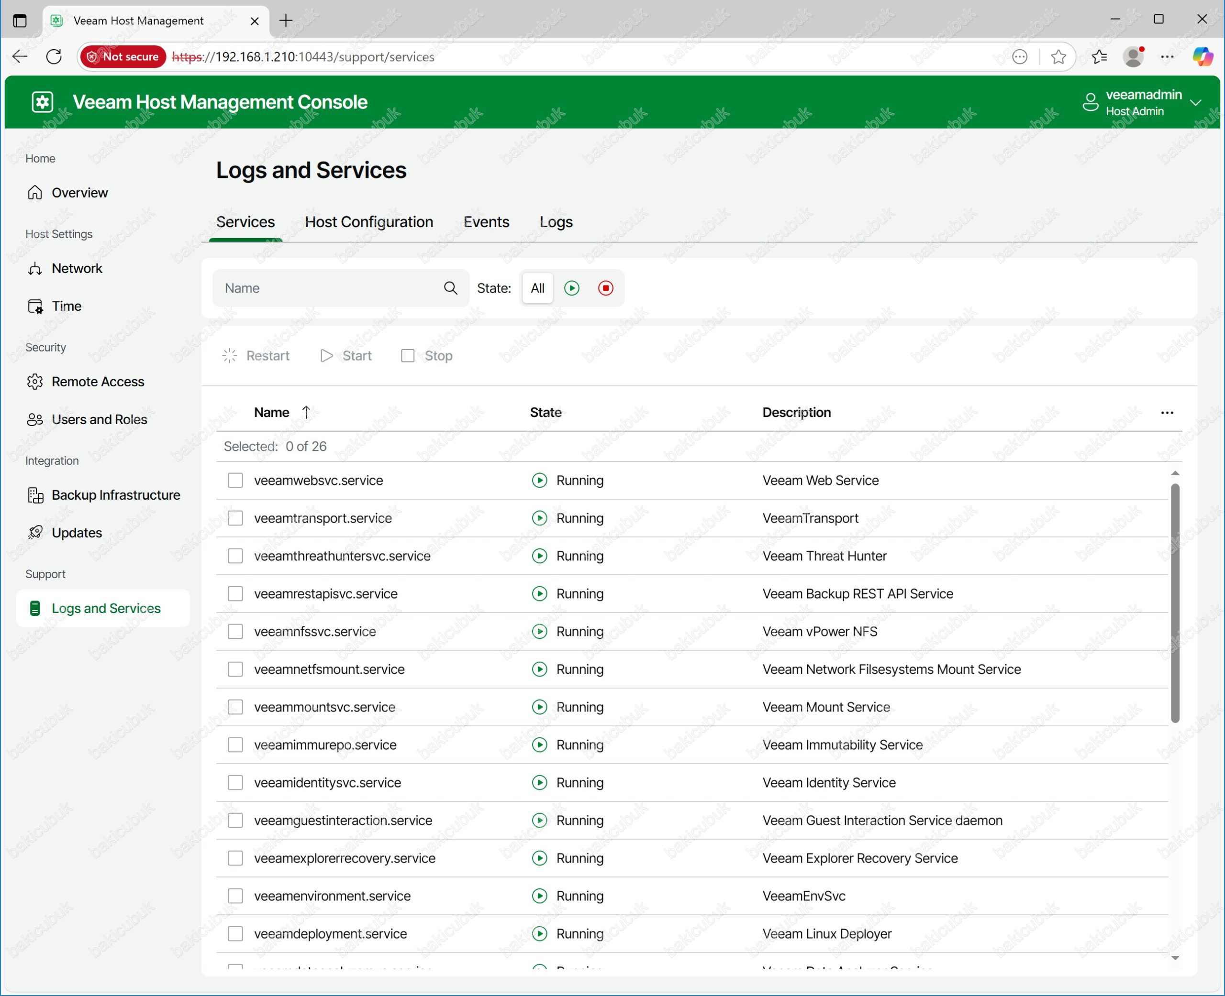The height and width of the screenshot is (996, 1225).
Task: Click scrollbar up arrow in services list
Action: 1175,473
